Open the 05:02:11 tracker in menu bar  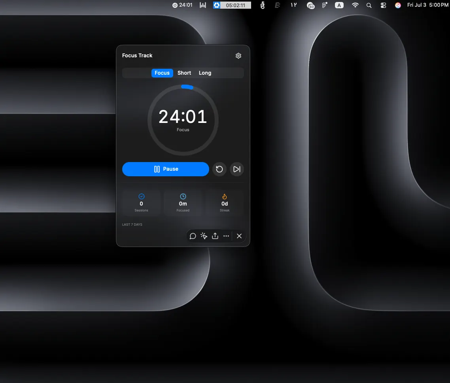(232, 5)
